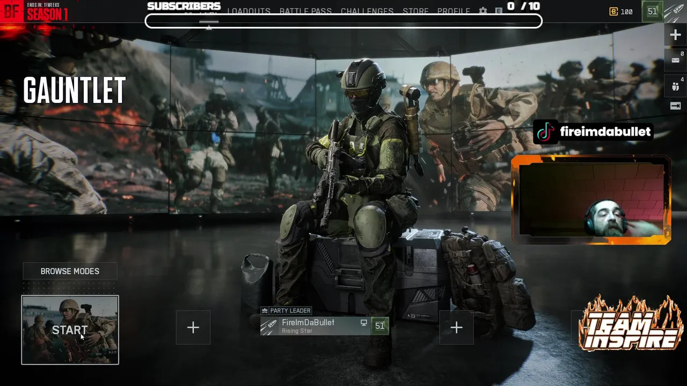Viewport: 687px width, 386px height.
Task: Click the bullet emblem on player card
Action: tap(269, 326)
